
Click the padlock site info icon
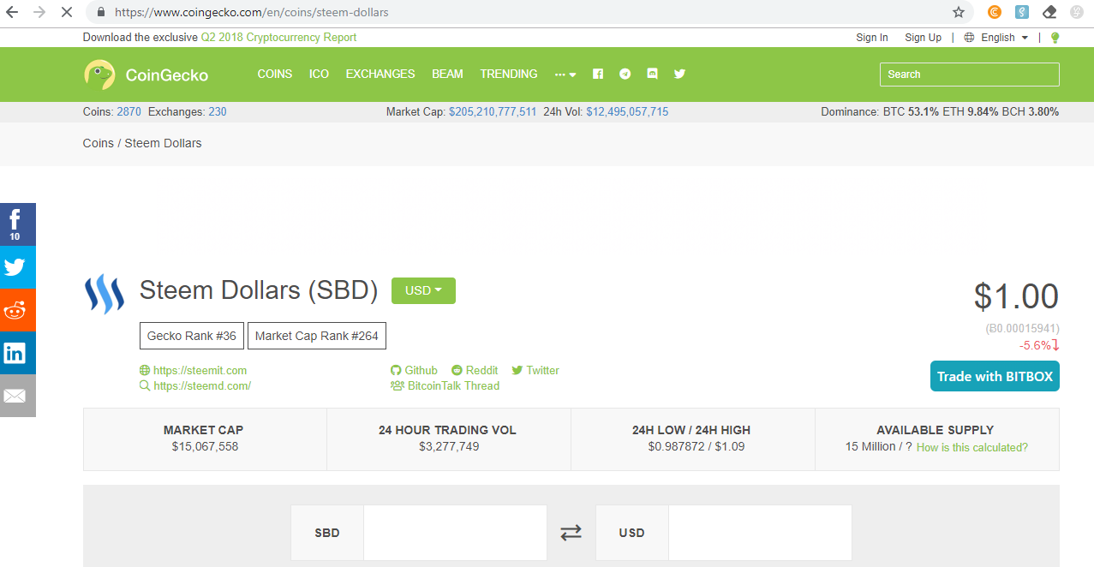[x=102, y=13]
